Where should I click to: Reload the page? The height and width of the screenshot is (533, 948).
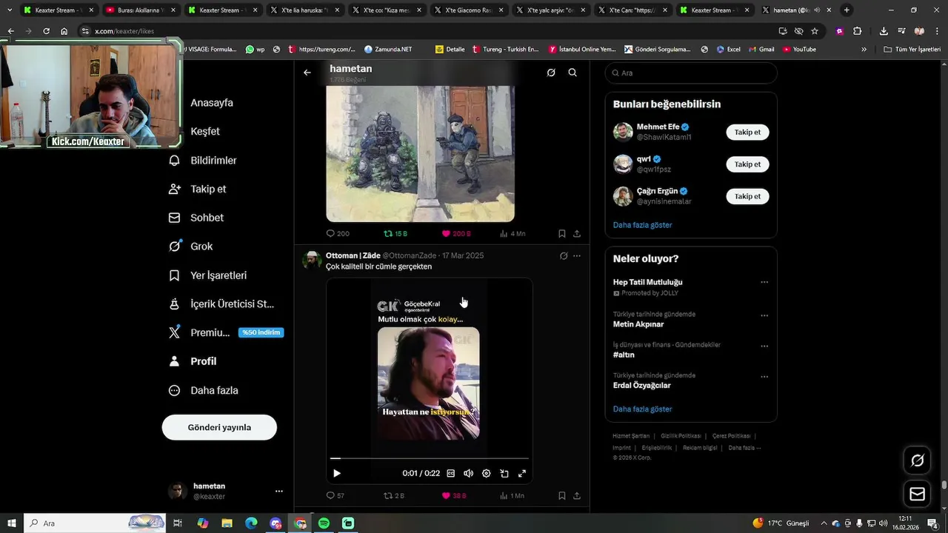(46, 31)
